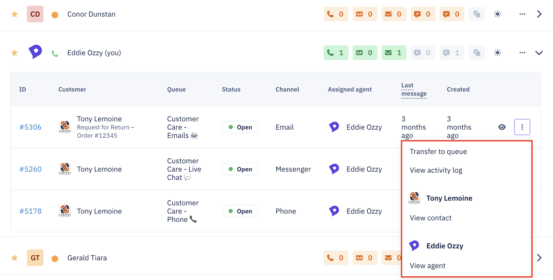The height and width of the screenshot is (280, 553).
Task: Unfavorite Conor Dunstan via star icon
Action: tap(14, 14)
